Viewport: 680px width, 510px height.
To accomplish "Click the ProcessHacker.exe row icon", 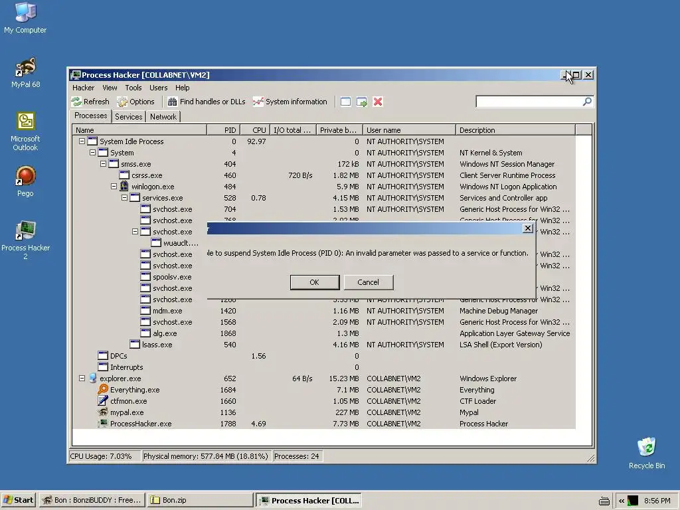I will click(x=103, y=423).
